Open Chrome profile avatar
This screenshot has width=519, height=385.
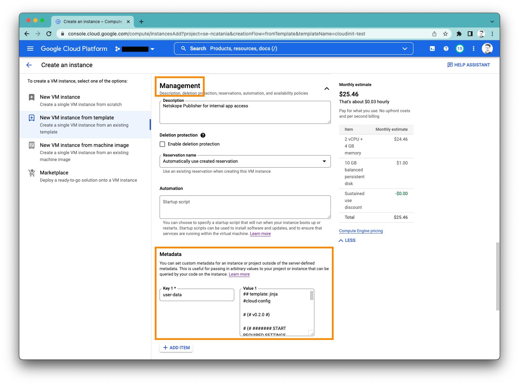(481, 34)
